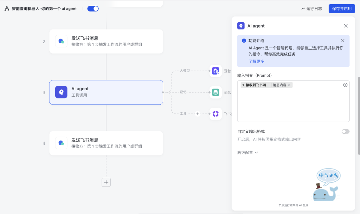Click the right panel vertical scrollbar
This screenshot has width=360, height=214.
(x=358, y=116)
